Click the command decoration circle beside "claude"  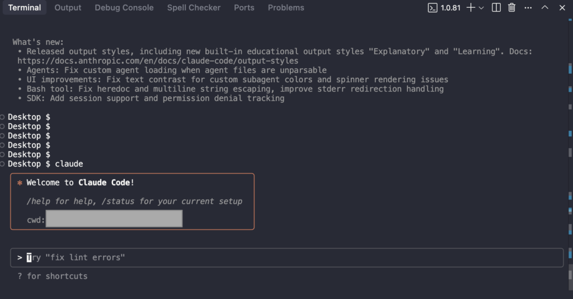[x=2, y=164]
